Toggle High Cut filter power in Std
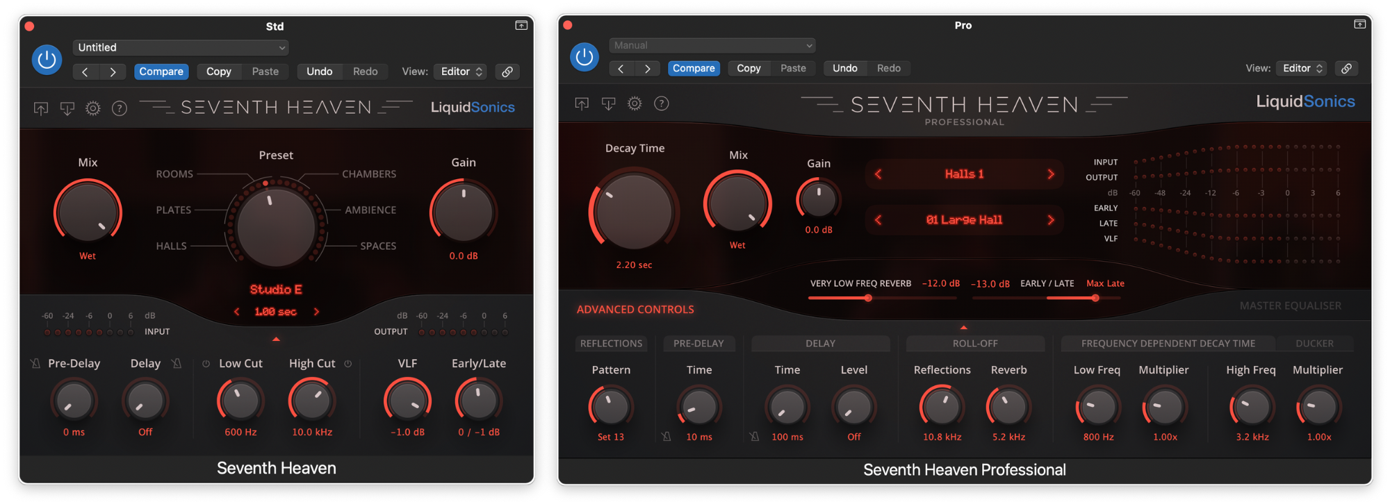Screen dimensions: 1390x502 pos(348,364)
